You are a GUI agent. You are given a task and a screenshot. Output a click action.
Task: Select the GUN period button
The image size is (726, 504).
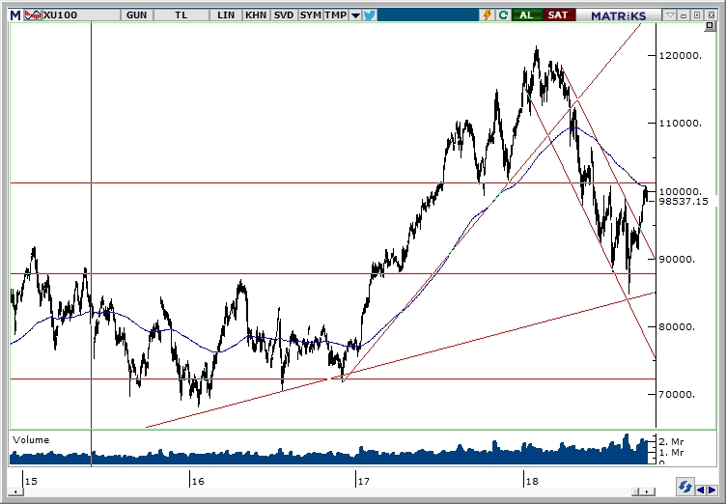click(x=136, y=15)
